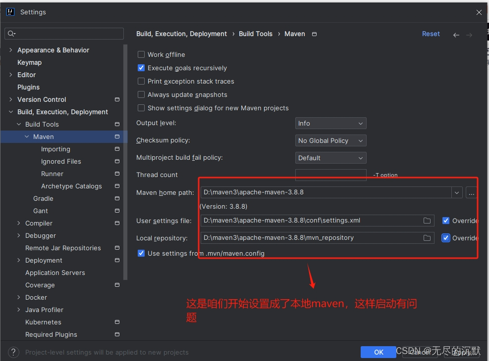Click project icon beside Gant

(117, 211)
